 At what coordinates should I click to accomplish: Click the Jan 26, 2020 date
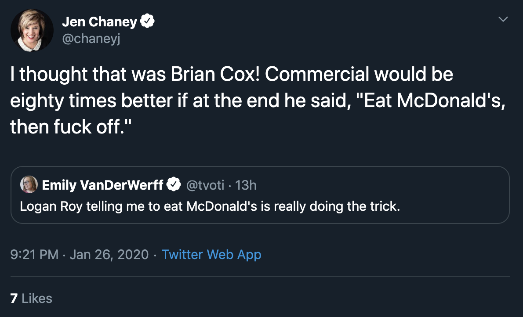109,255
